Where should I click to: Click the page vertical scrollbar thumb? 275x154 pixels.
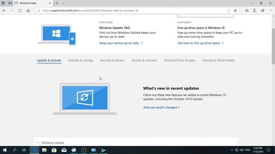[x=273, y=46]
